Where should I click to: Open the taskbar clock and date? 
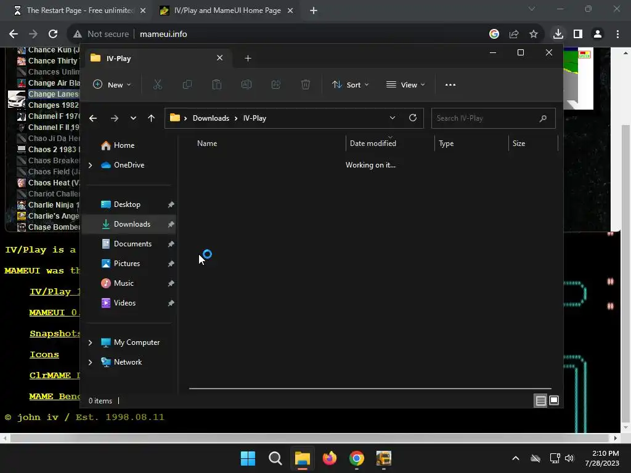click(602, 458)
